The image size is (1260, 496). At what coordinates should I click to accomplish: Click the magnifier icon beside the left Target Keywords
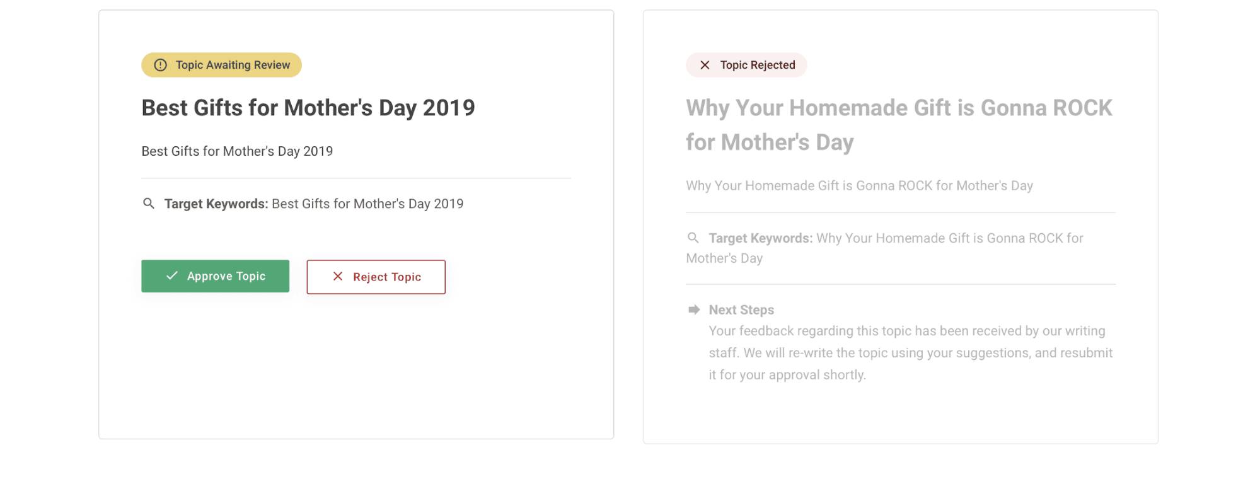click(x=149, y=204)
